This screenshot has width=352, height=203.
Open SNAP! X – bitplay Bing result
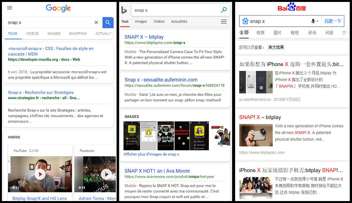click(144, 37)
